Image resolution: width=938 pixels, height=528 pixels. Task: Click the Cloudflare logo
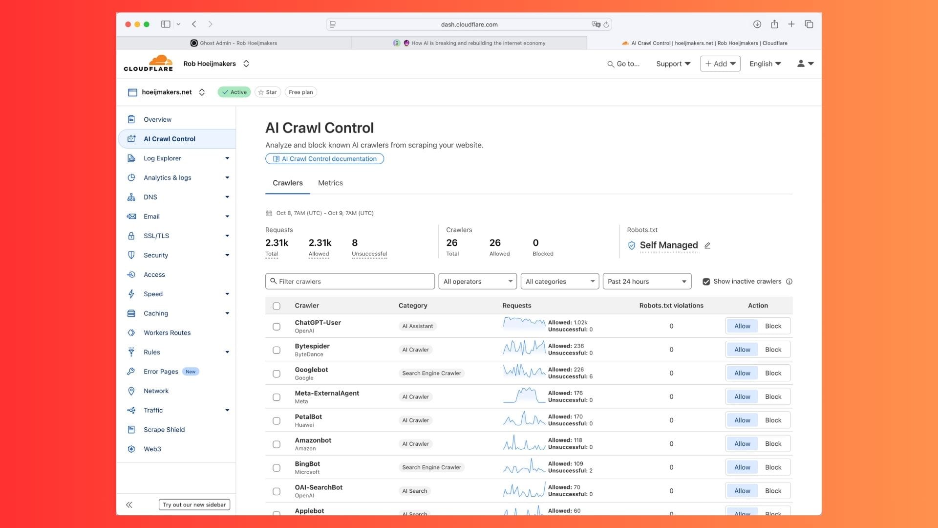pos(148,64)
